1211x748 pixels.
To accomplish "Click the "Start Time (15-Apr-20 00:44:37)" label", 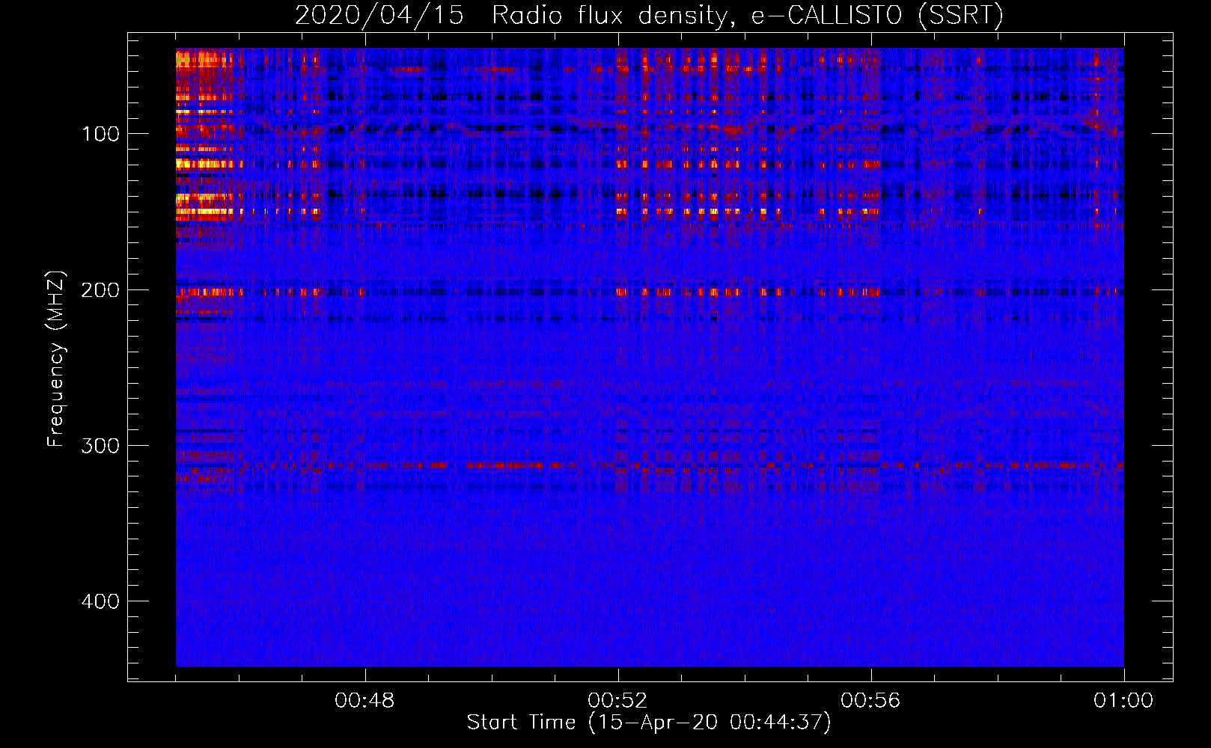I will (x=649, y=723).
